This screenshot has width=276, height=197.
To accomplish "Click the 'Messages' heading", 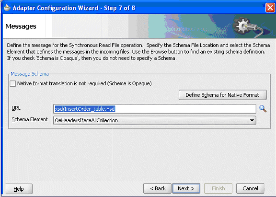I will pyautogui.click(x=21, y=26).
